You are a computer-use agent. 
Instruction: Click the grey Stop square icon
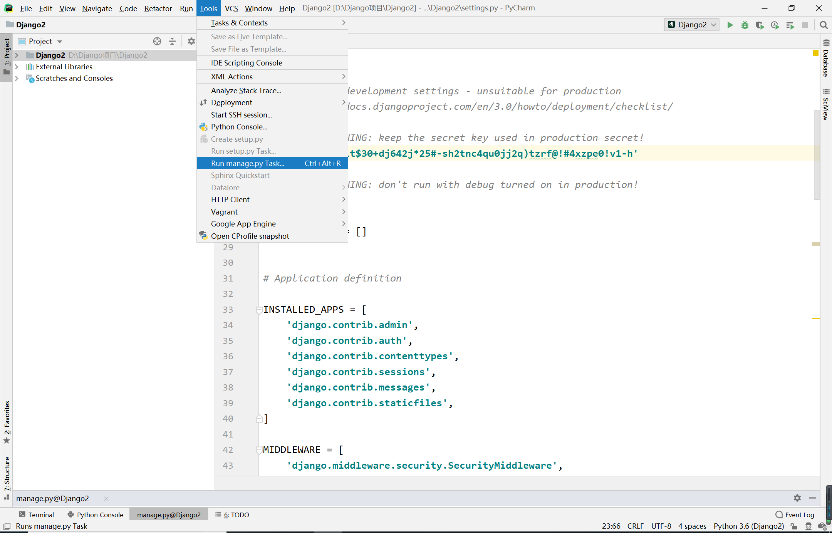coord(805,25)
